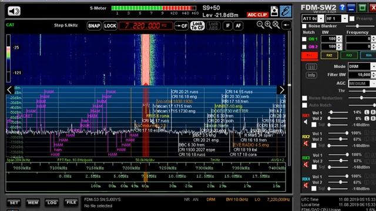The height and width of the screenshot is (211, 376).
Task: Select the blue RX4 receiver tab
Action: click(368, 55)
